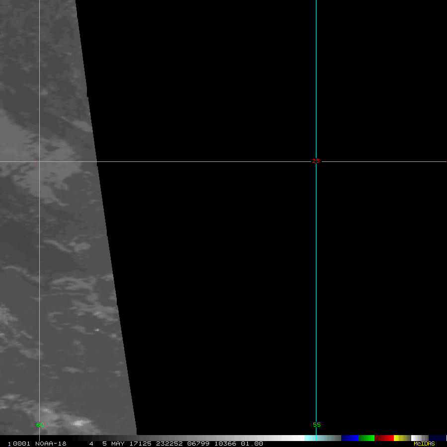Select the cyan segment of the color bar
The height and width of the screenshot is (447, 447).
(310, 438)
